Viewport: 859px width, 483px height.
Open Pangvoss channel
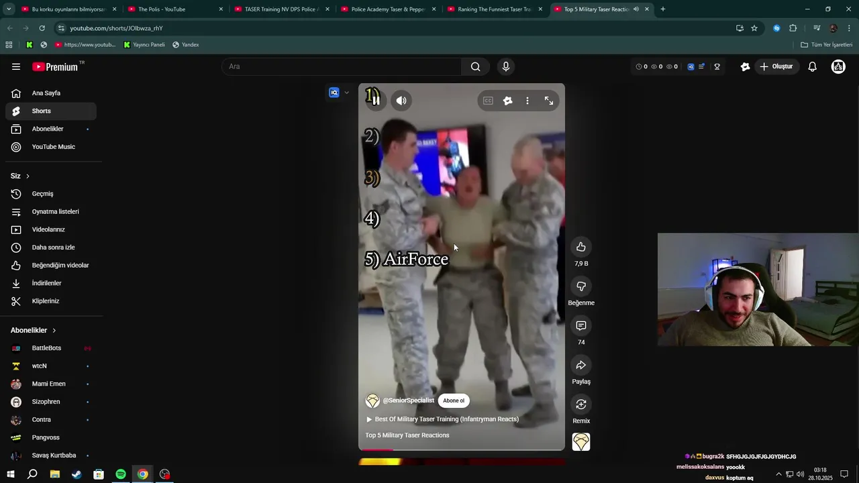[51, 437]
